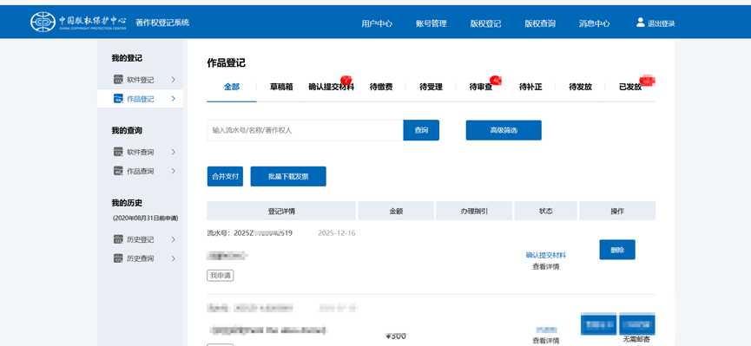Click the 软件查询 sidebar icon

pos(118,152)
